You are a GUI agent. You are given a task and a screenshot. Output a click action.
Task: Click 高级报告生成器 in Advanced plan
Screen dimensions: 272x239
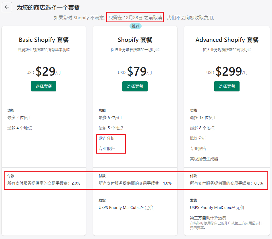pyautogui.click(x=204, y=159)
